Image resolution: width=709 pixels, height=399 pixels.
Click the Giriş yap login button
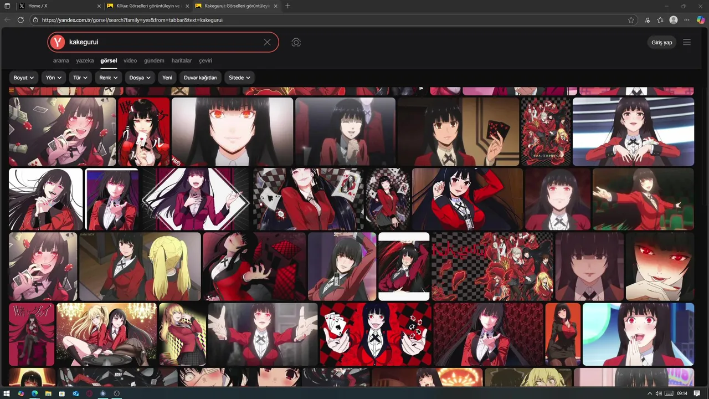tap(661, 43)
